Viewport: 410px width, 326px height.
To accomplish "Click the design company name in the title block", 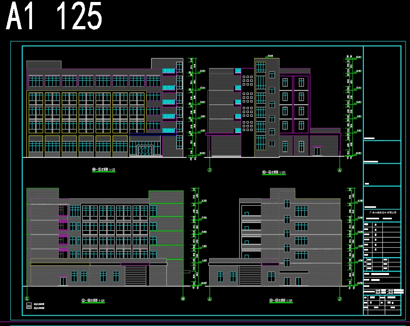I will coord(382,213).
